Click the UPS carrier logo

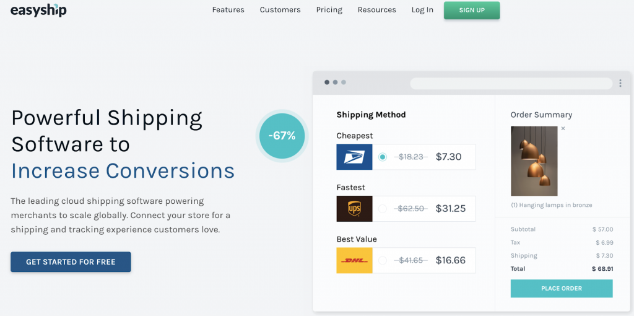pyautogui.click(x=354, y=209)
